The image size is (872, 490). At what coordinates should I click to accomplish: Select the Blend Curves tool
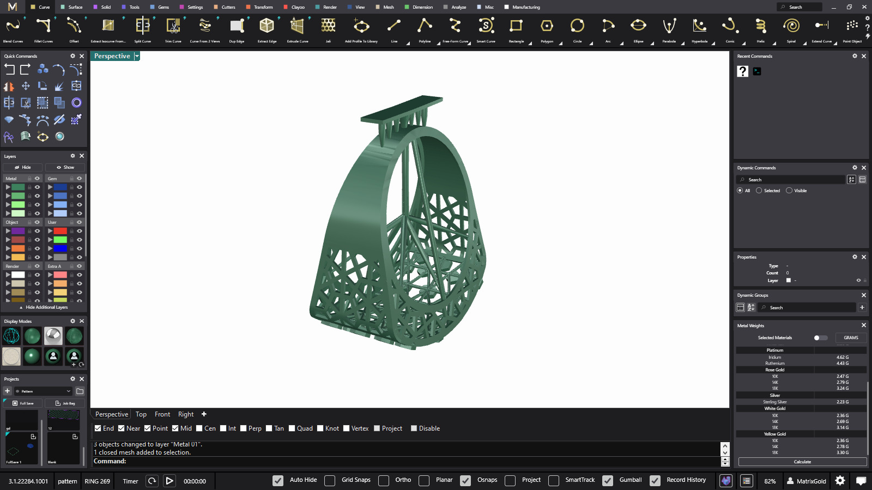pos(13,29)
